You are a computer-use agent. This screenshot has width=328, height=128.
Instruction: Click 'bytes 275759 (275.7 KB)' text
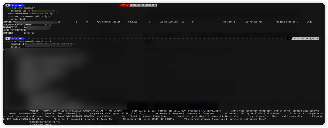click(x=128, y=113)
